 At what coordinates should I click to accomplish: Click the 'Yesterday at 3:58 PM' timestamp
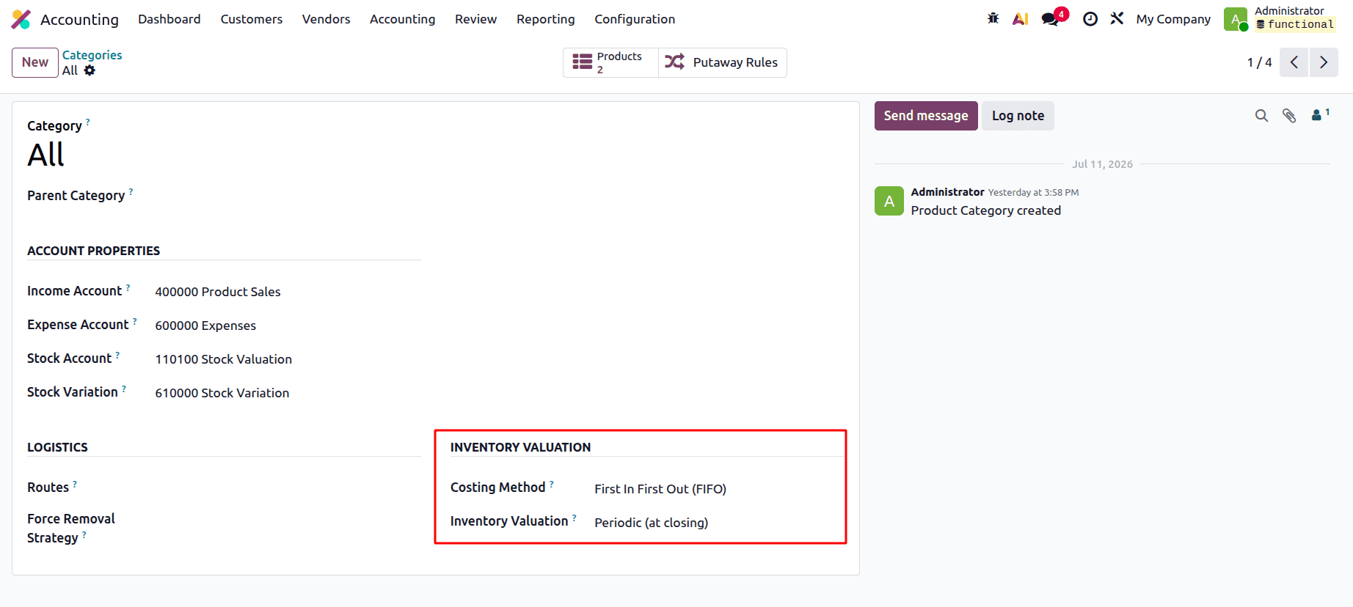1033,193
